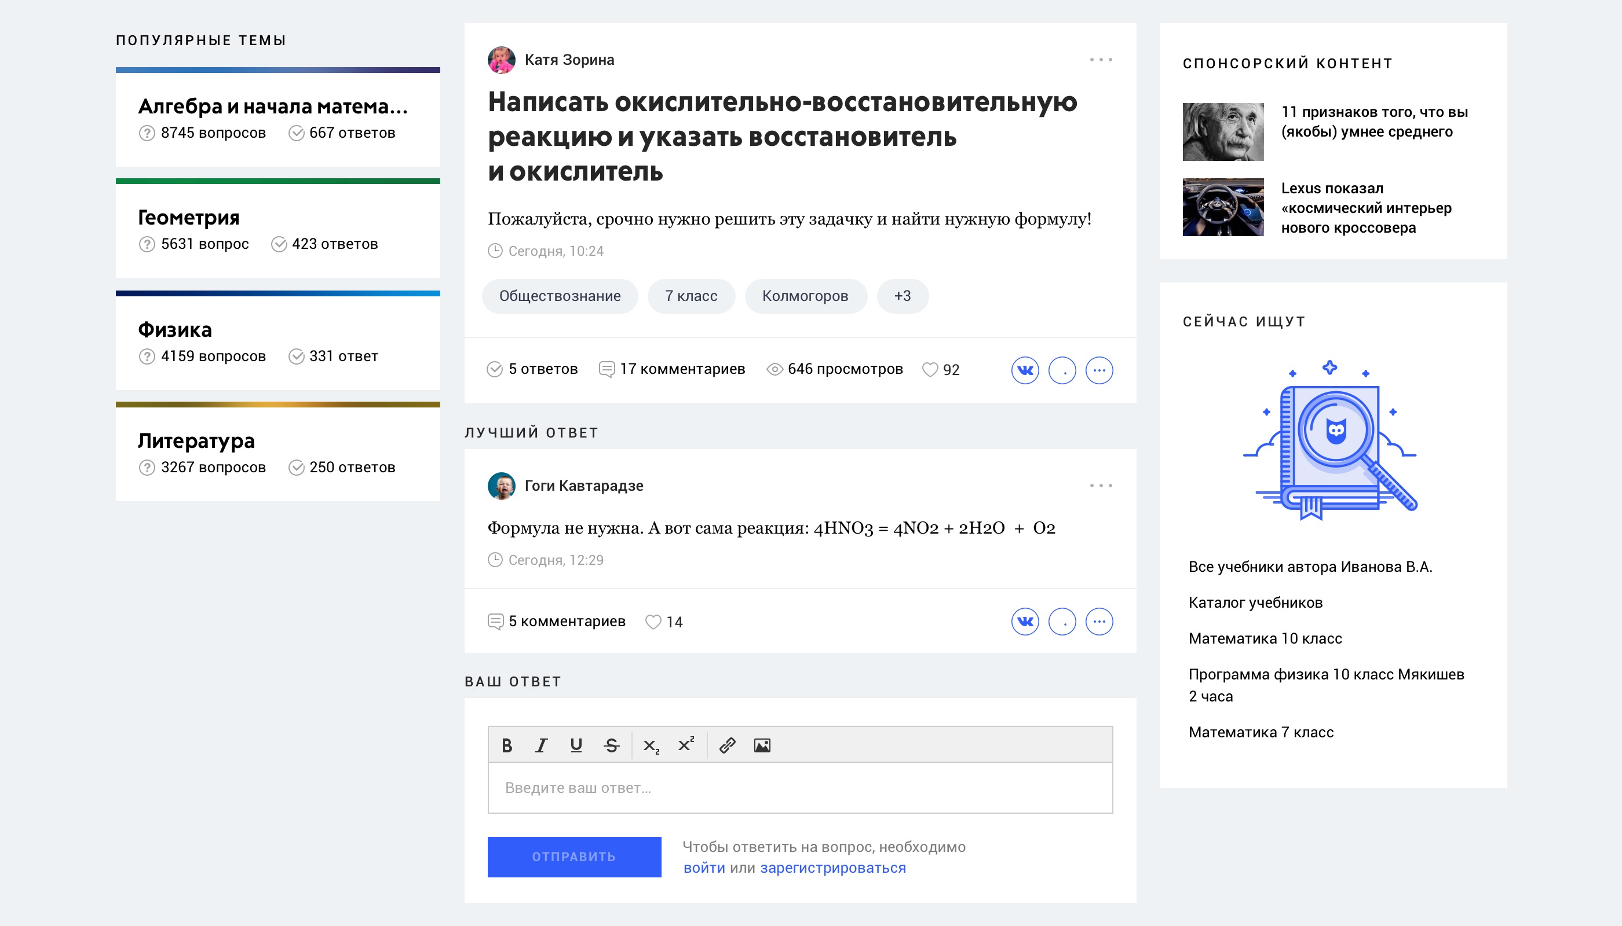Select the Обществознание tag
Image resolution: width=1622 pixels, height=926 pixels.
point(560,296)
